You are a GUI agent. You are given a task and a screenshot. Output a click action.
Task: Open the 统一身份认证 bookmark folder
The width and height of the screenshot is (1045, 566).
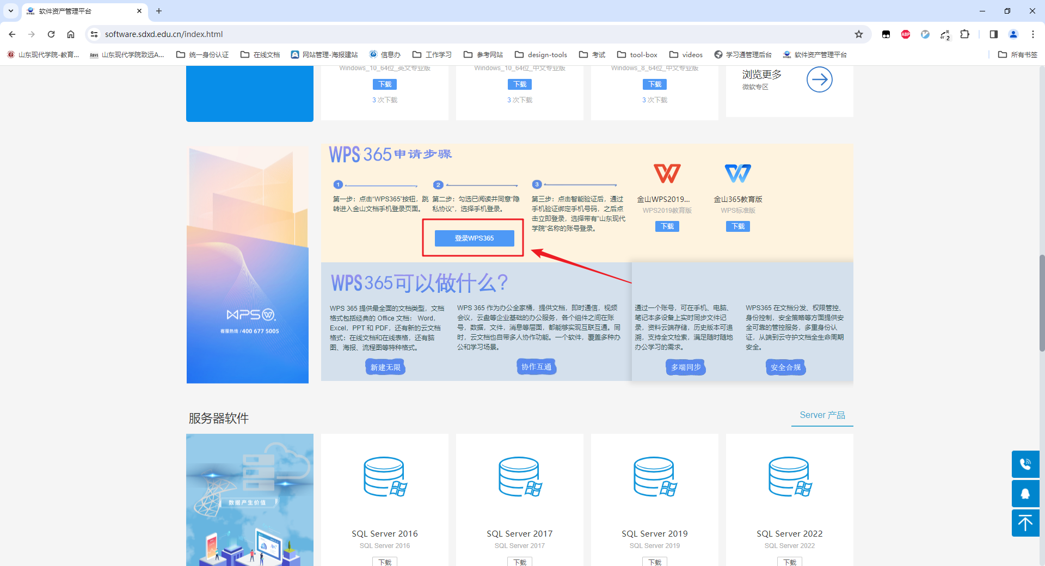point(202,54)
